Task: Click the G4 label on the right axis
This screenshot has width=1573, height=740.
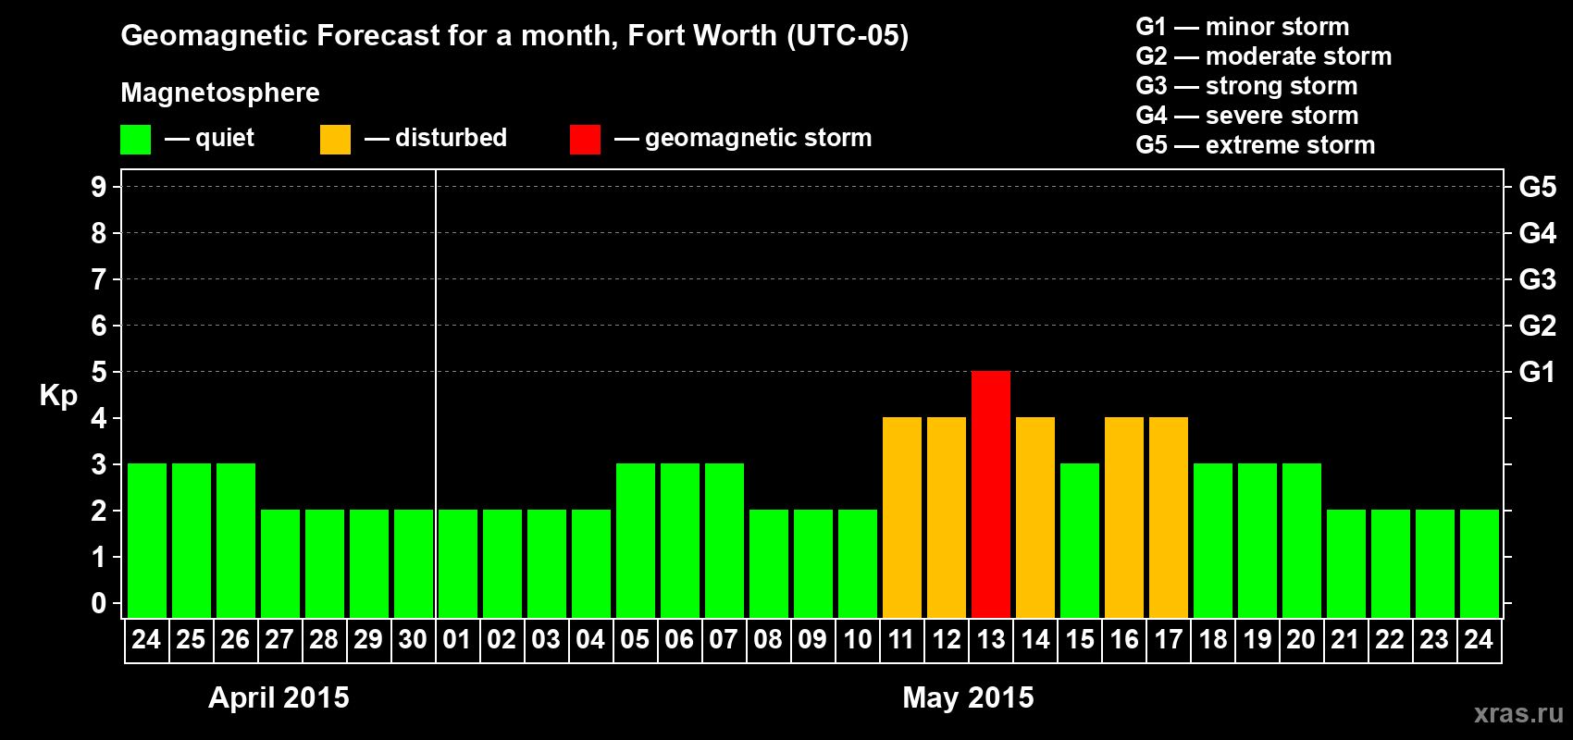Action: [1538, 233]
